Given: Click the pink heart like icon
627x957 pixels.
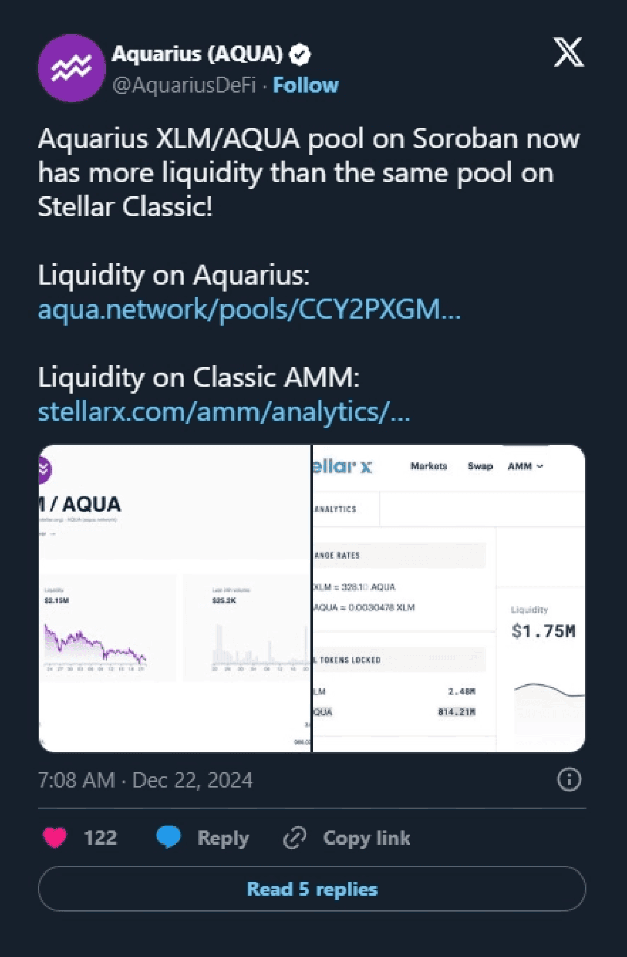Looking at the screenshot, I should [55, 837].
